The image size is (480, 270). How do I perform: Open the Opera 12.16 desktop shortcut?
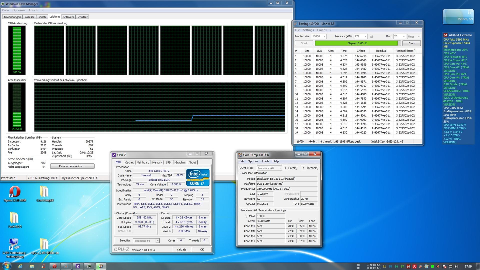[x=15, y=193]
